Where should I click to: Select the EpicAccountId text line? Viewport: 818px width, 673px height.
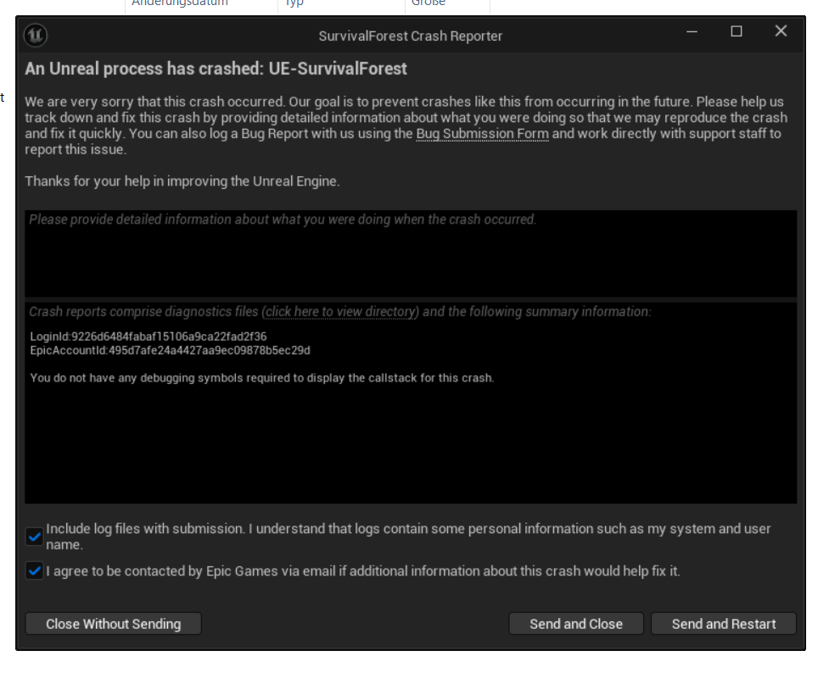pyautogui.click(x=170, y=350)
